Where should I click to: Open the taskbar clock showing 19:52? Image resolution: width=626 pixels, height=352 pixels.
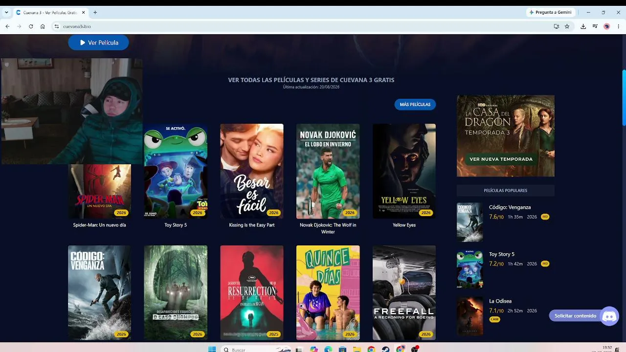click(607, 349)
